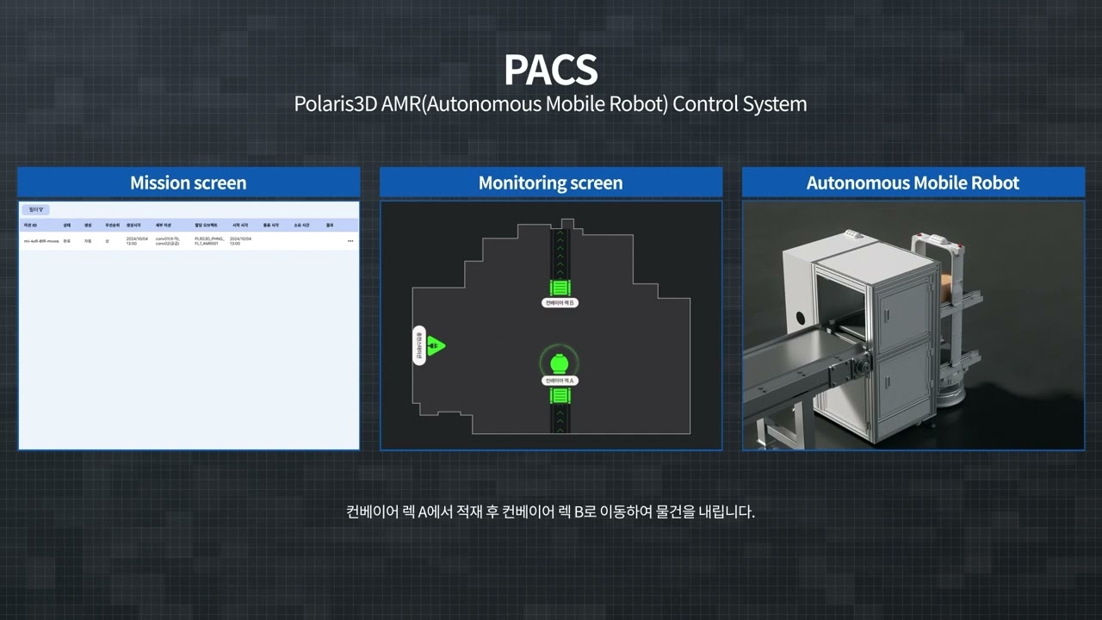Click the 컨베이어 랙 A label
The width and height of the screenshot is (1102, 620).
click(560, 381)
